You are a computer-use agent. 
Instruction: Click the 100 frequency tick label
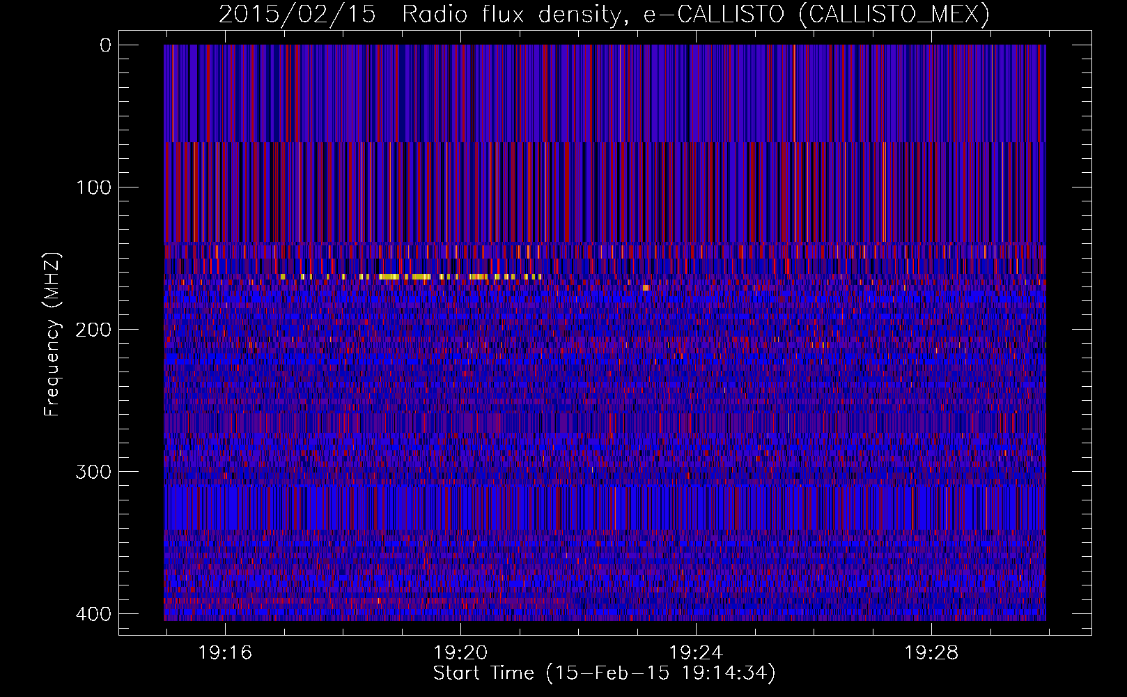(x=93, y=187)
